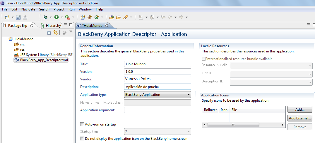Open the New wizard dropdown arrow
This screenshot has height=143, width=315.
(x=13, y=17)
